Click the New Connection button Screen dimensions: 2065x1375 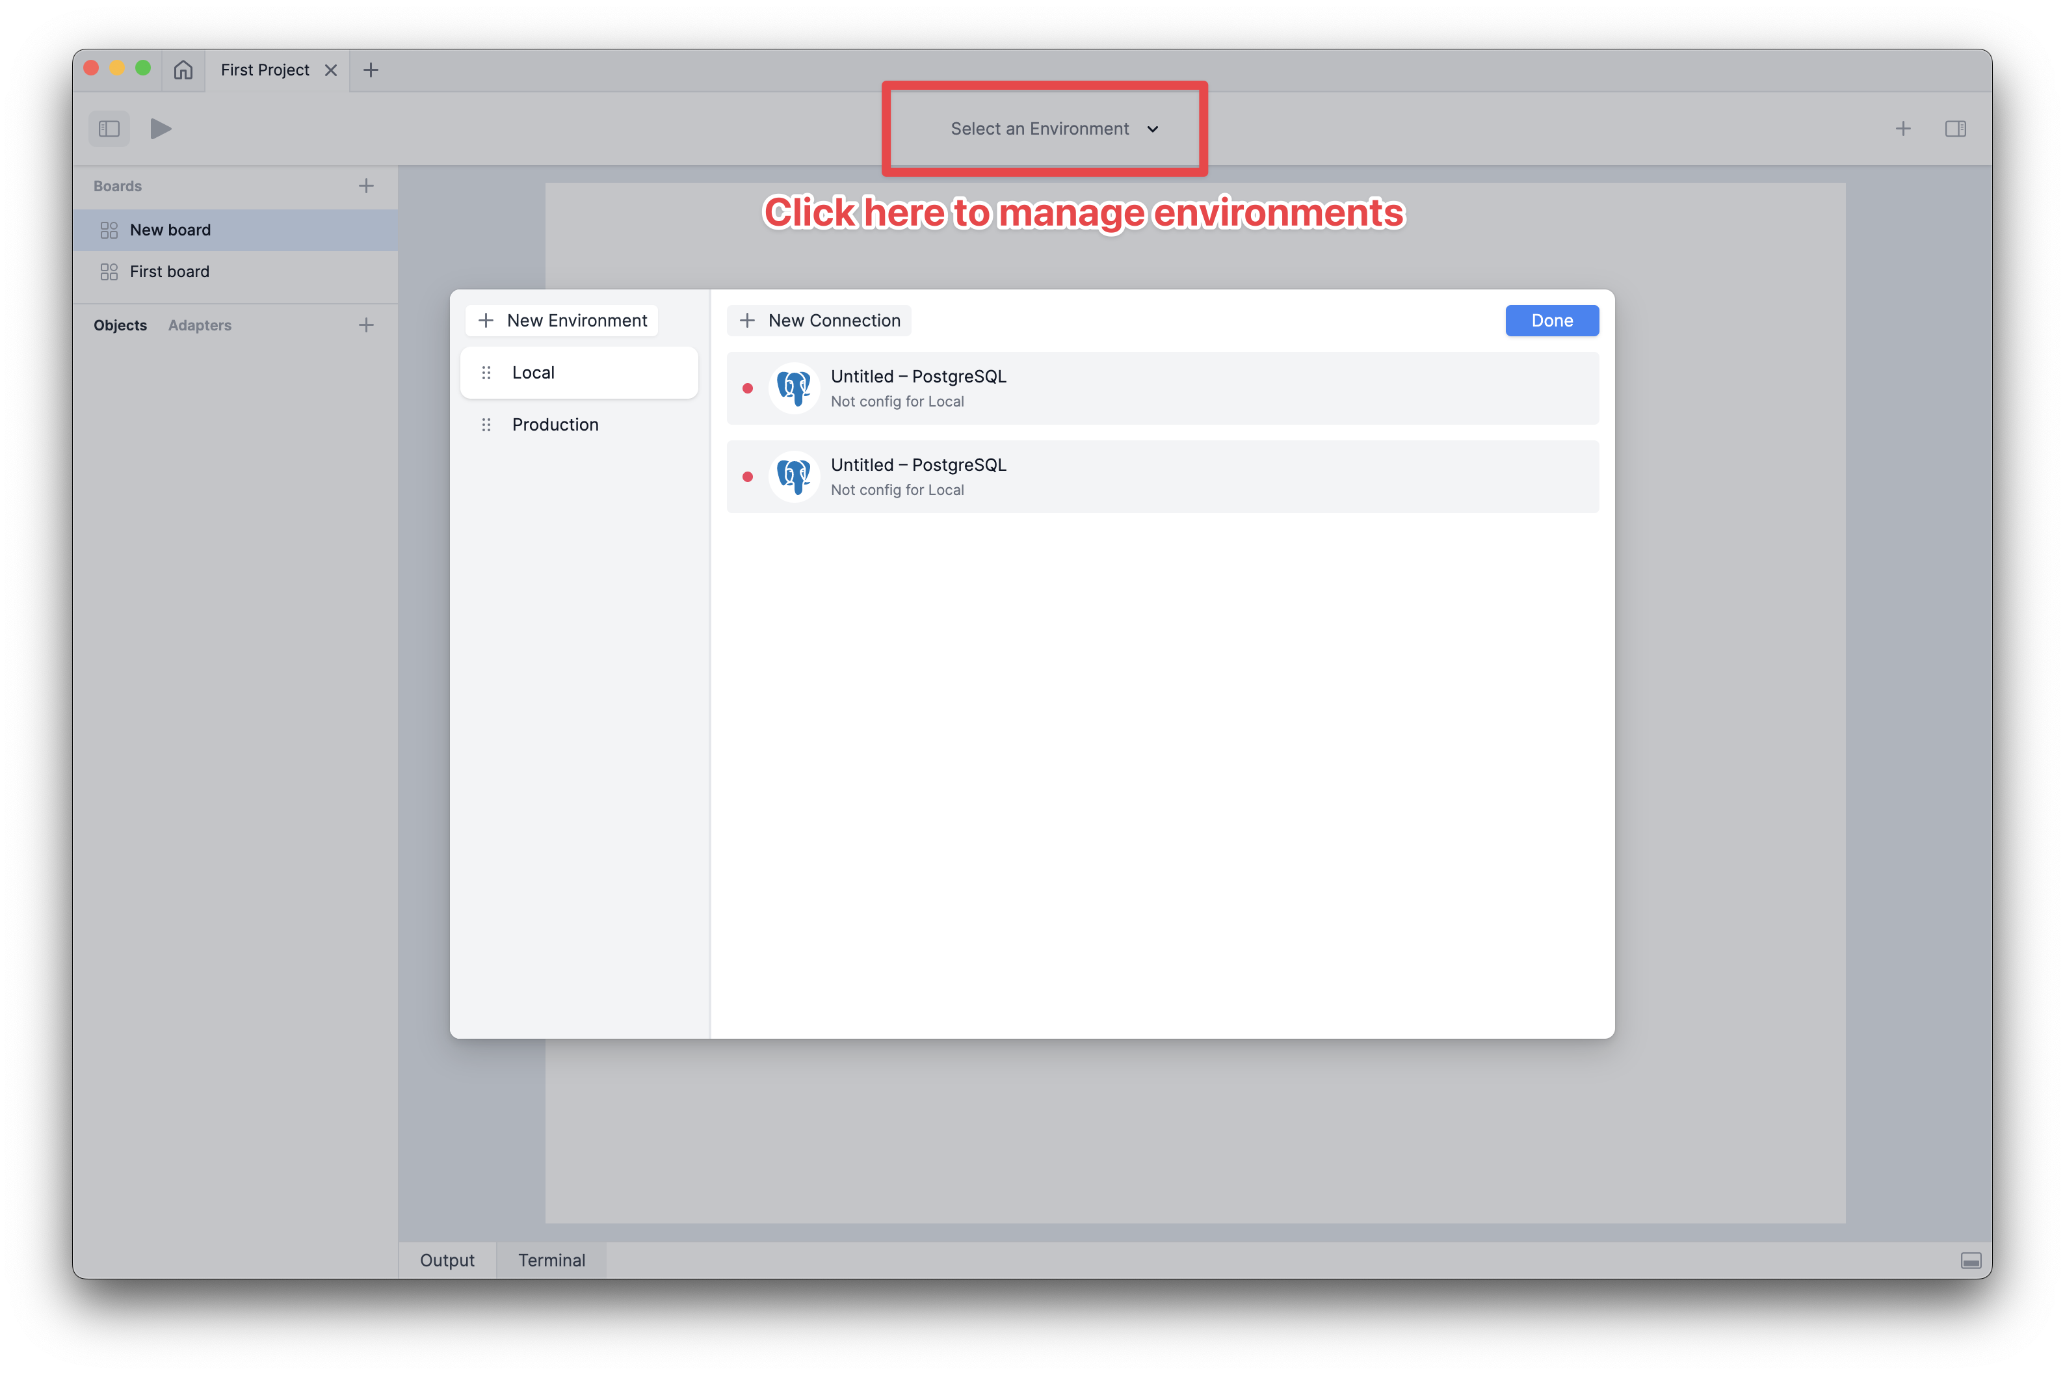pyautogui.click(x=819, y=321)
